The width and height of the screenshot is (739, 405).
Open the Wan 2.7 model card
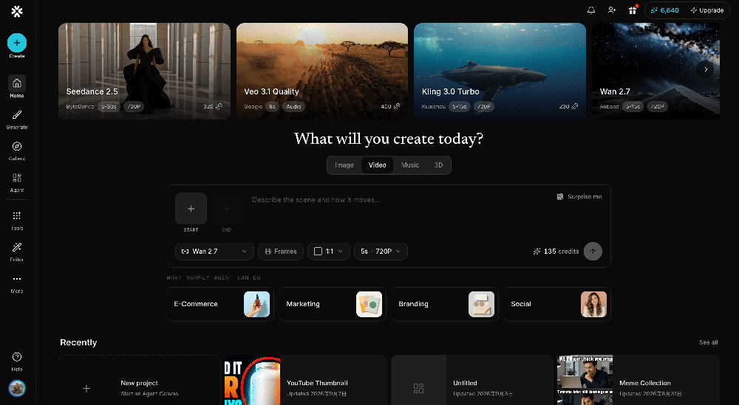[655, 71]
